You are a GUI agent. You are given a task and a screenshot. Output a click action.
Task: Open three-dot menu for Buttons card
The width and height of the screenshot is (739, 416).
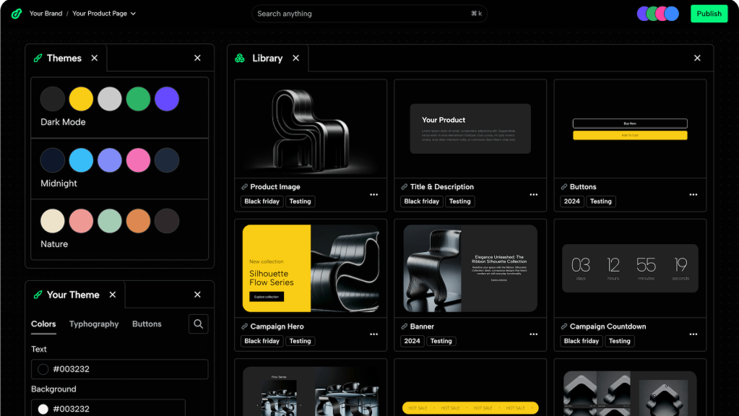pyautogui.click(x=693, y=194)
